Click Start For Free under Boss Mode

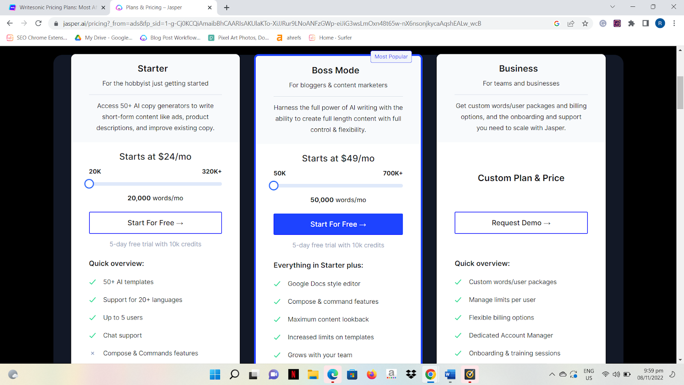[338, 224]
